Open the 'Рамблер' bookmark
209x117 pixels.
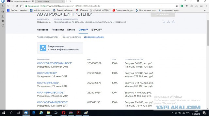tap(17, 10)
